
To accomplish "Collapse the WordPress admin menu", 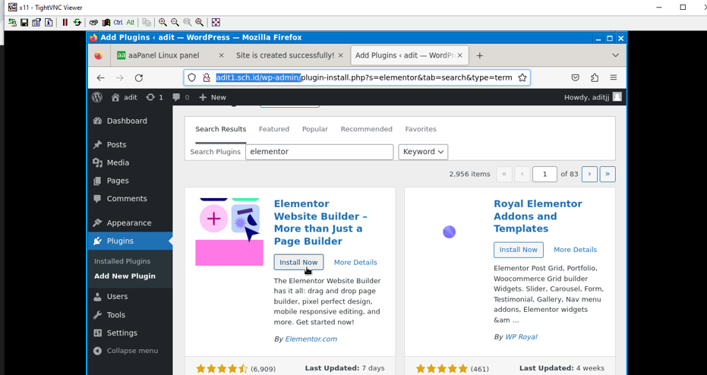I will (125, 351).
